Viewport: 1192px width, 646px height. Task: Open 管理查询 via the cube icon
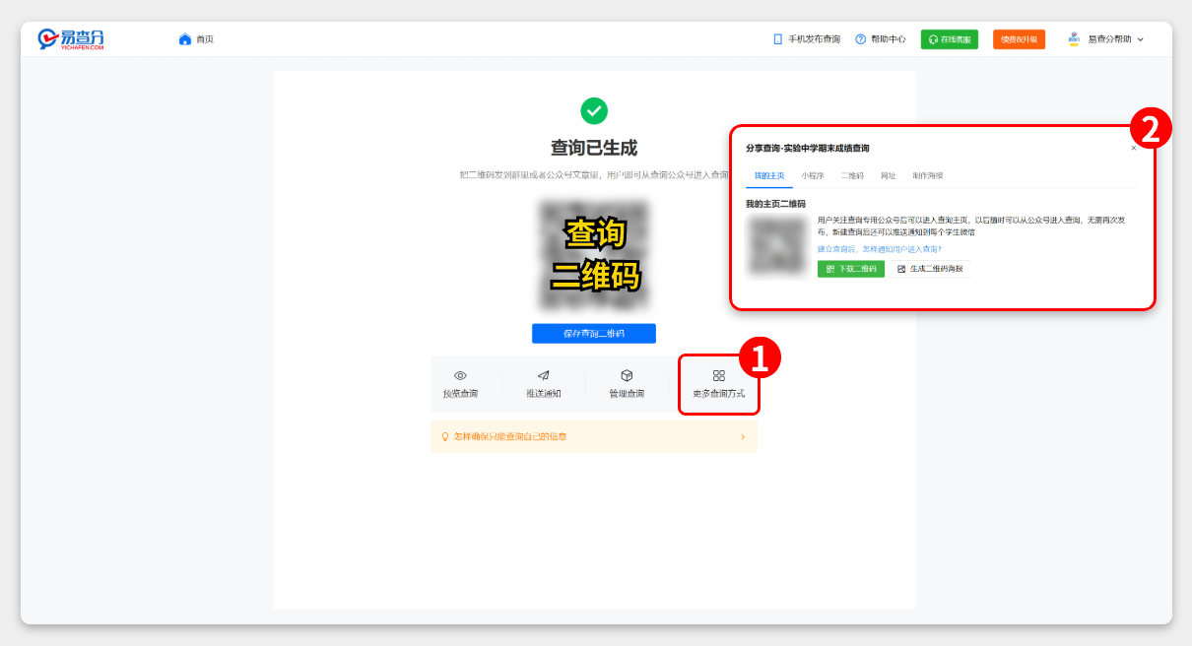pyautogui.click(x=627, y=374)
